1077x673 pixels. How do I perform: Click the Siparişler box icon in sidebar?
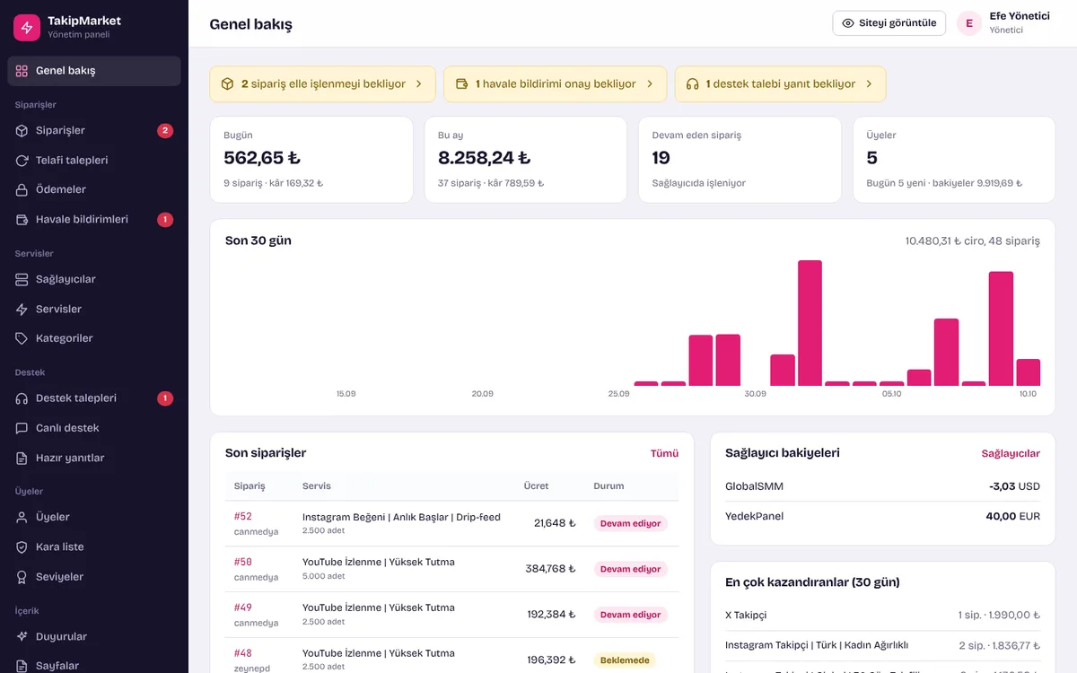click(22, 131)
